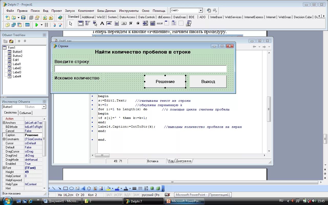Screen dimensions: 328x205
Task: Click the View Form icon
Action: click(x=14, y=25)
